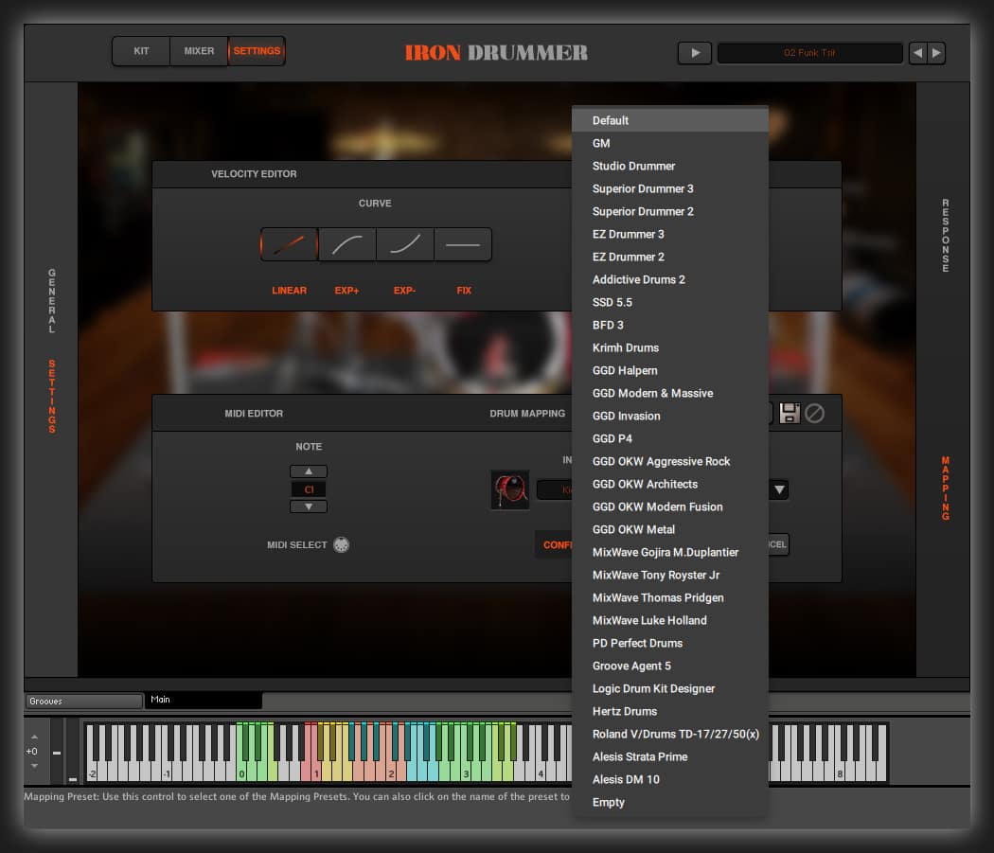Click the MIDI SELECT DIN connector icon

(x=341, y=544)
